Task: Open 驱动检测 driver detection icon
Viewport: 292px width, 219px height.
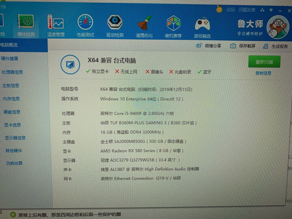Action: pyautogui.click(x=115, y=22)
